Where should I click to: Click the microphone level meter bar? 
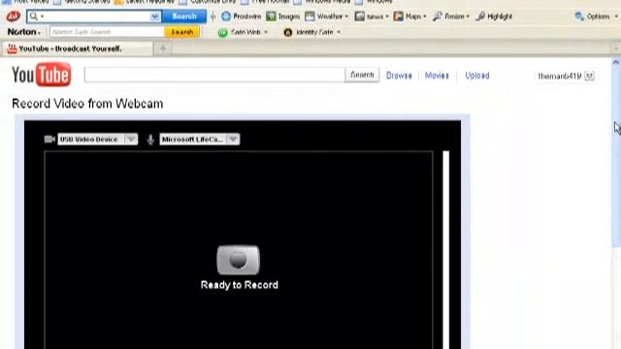click(446, 250)
